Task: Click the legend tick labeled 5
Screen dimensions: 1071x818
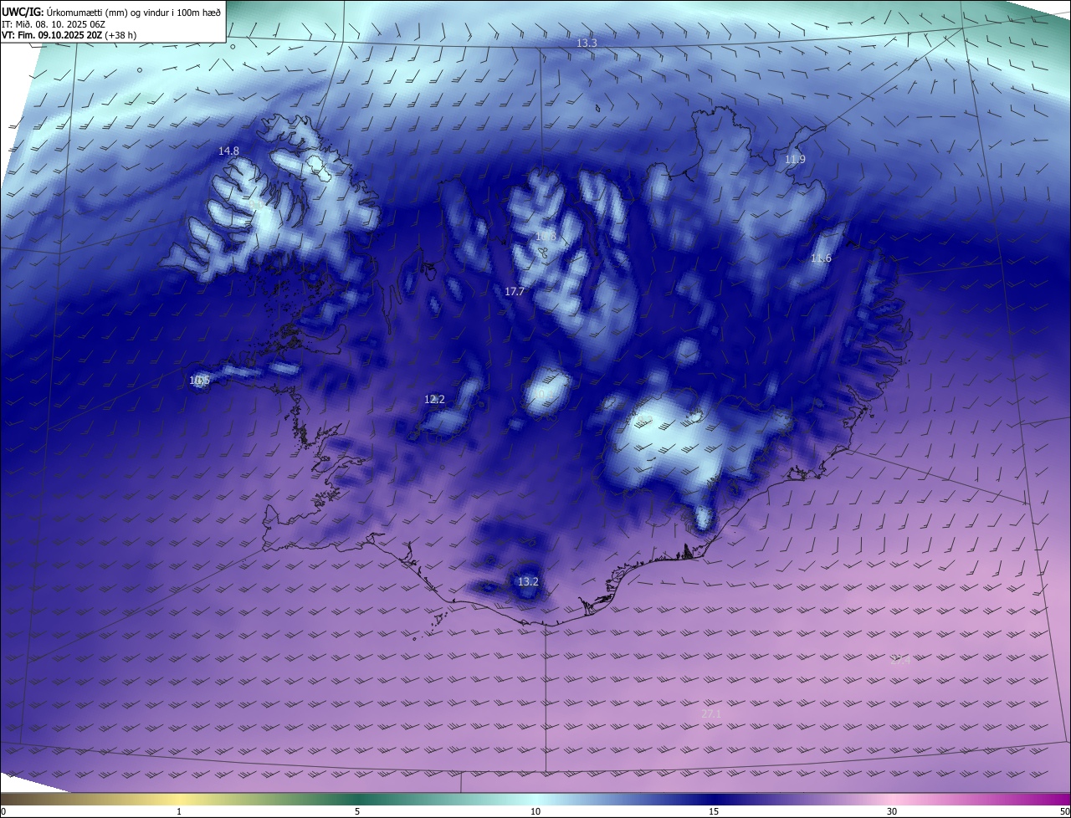Action: click(357, 811)
